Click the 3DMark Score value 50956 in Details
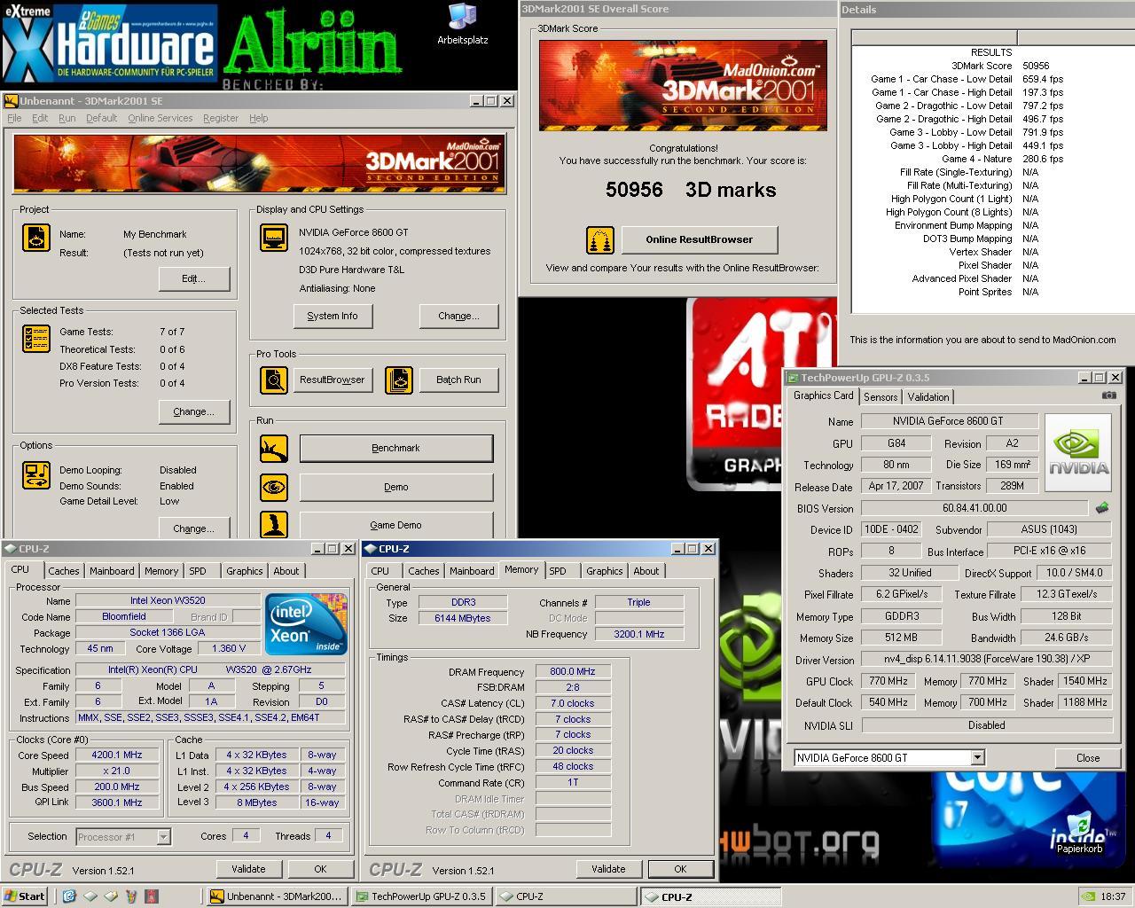1135x908 pixels. 1036,66
